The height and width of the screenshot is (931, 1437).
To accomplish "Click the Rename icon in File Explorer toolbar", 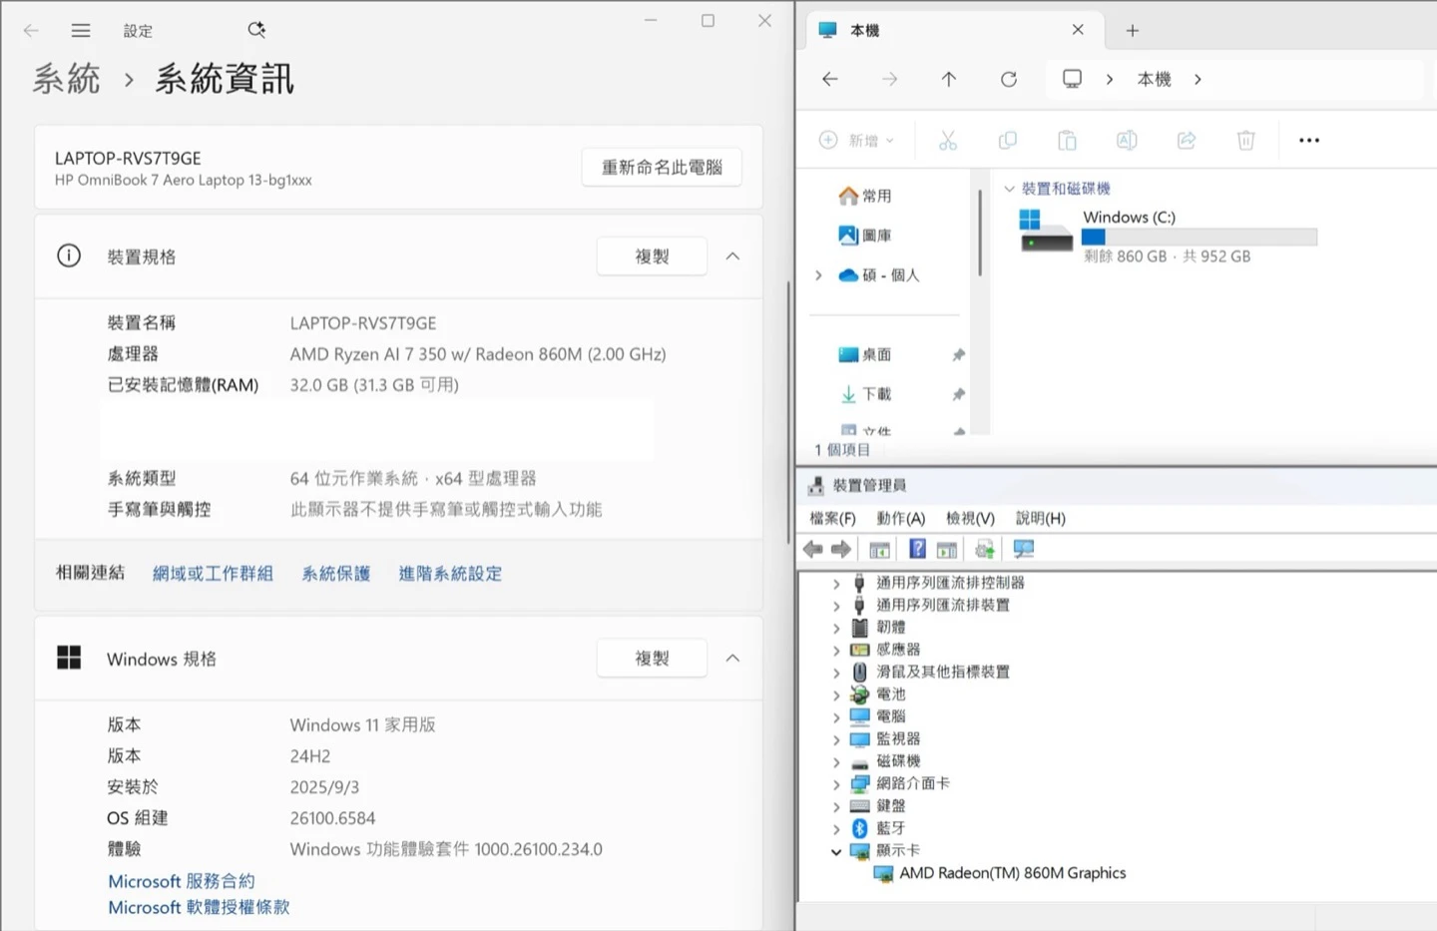I will tap(1127, 141).
